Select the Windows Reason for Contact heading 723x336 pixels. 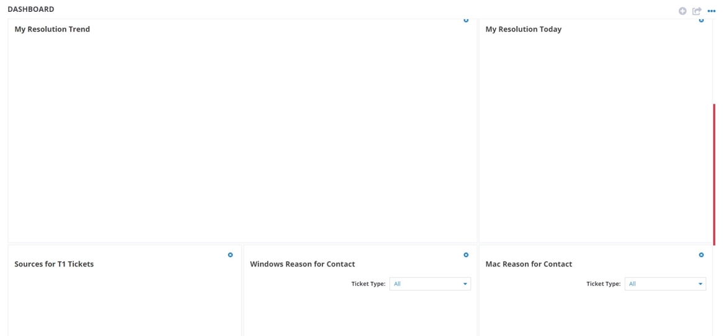coord(302,264)
